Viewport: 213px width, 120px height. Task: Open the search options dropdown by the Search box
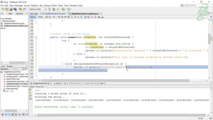[182, 5]
